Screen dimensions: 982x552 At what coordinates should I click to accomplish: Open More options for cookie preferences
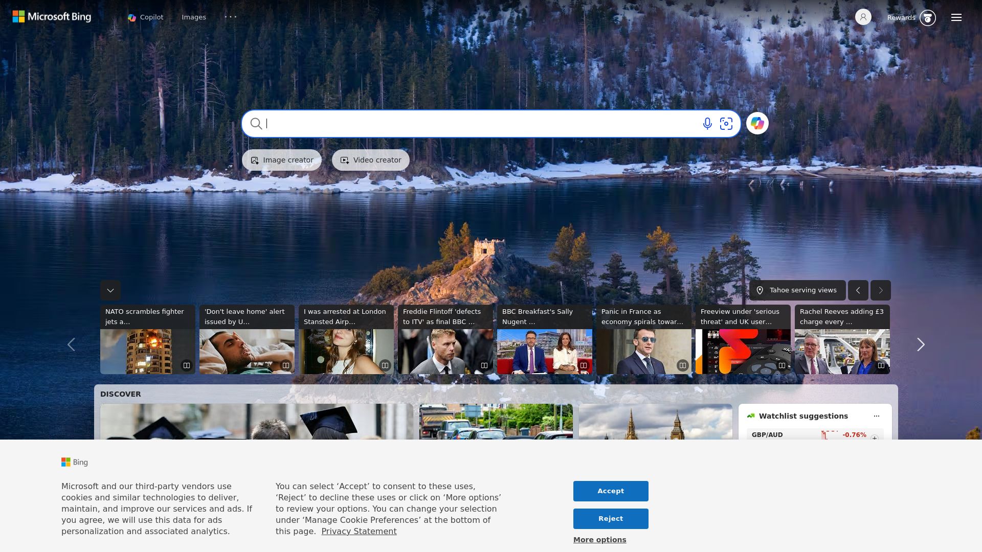coord(599,539)
